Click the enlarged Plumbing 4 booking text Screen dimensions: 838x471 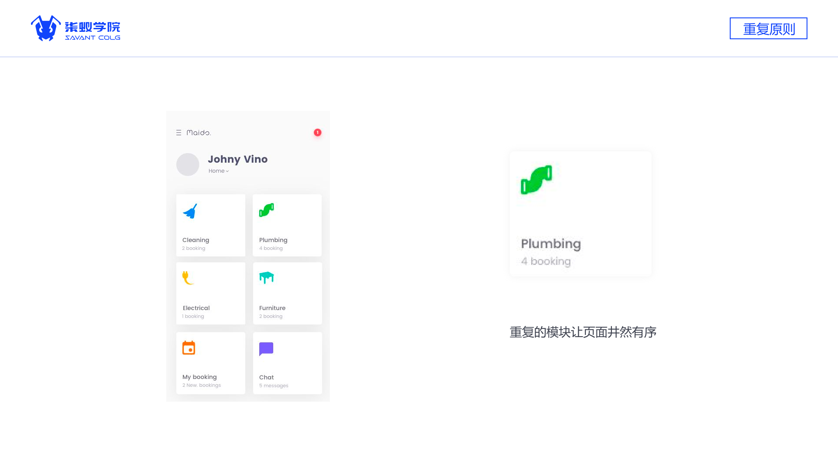point(546,261)
